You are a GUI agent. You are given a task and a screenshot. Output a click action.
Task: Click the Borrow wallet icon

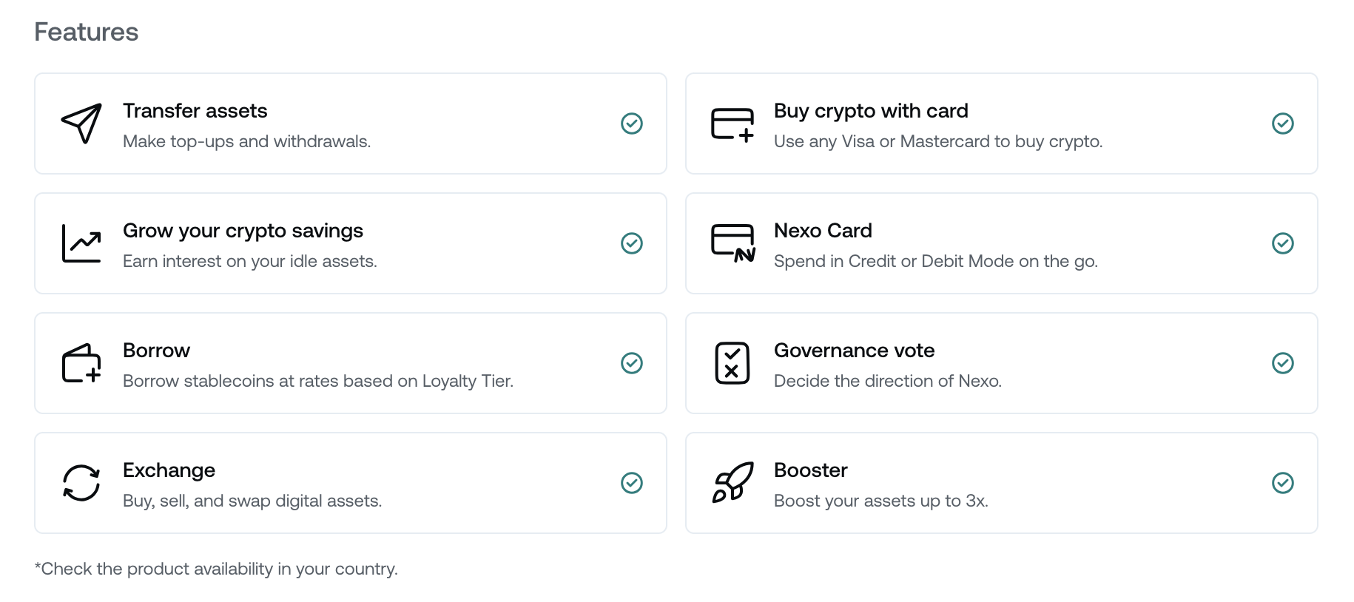[x=81, y=363]
